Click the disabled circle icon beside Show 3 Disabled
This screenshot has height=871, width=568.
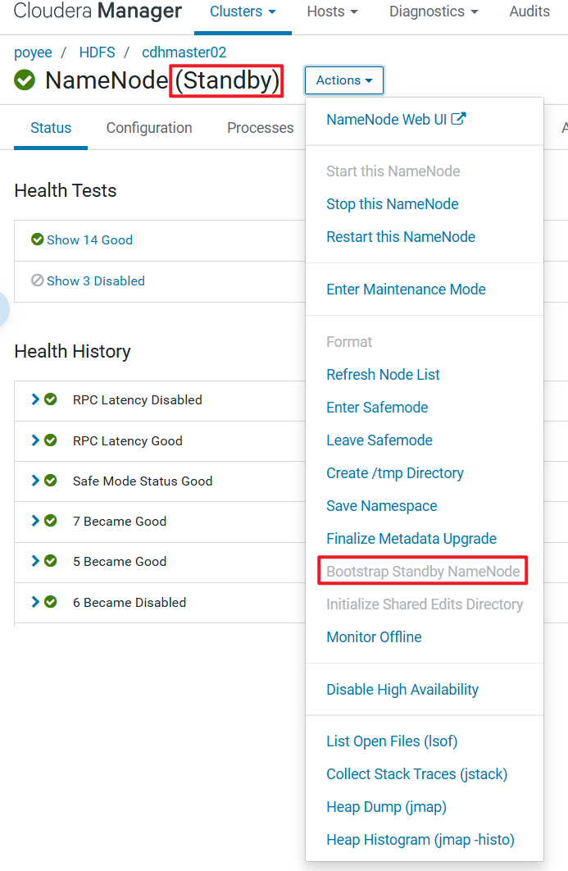(37, 280)
